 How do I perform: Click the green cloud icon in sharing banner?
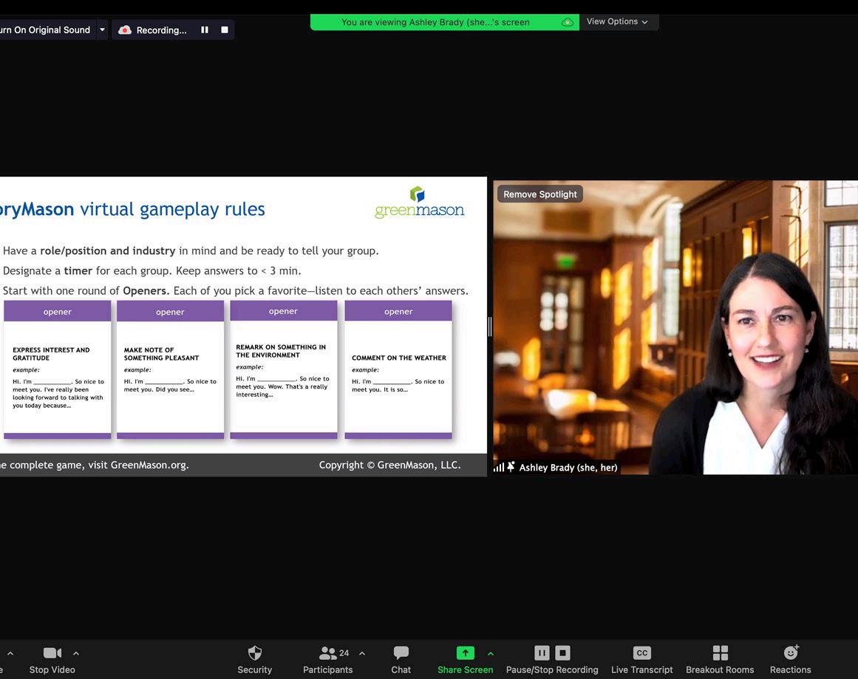[568, 22]
